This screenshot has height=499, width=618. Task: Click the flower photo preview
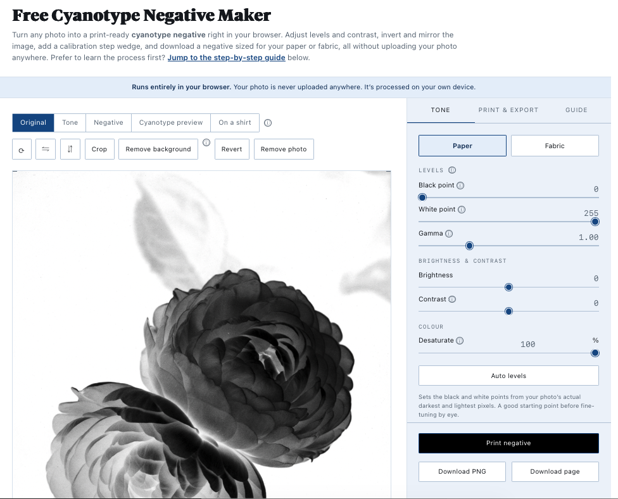(202, 334)
